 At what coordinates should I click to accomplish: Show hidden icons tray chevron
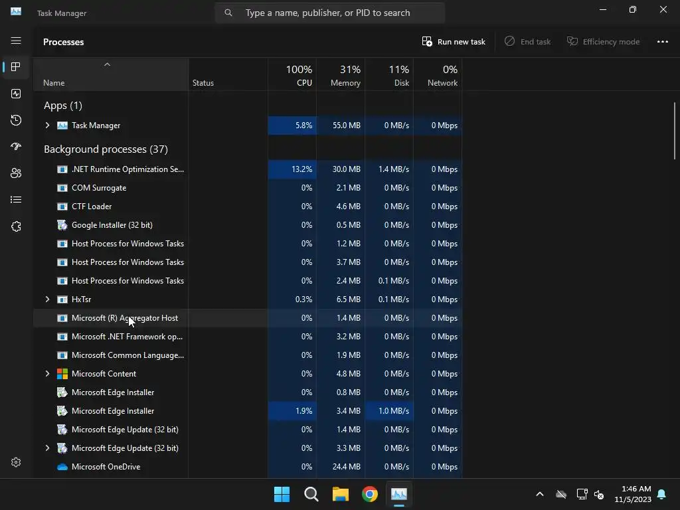coord(540,494)
